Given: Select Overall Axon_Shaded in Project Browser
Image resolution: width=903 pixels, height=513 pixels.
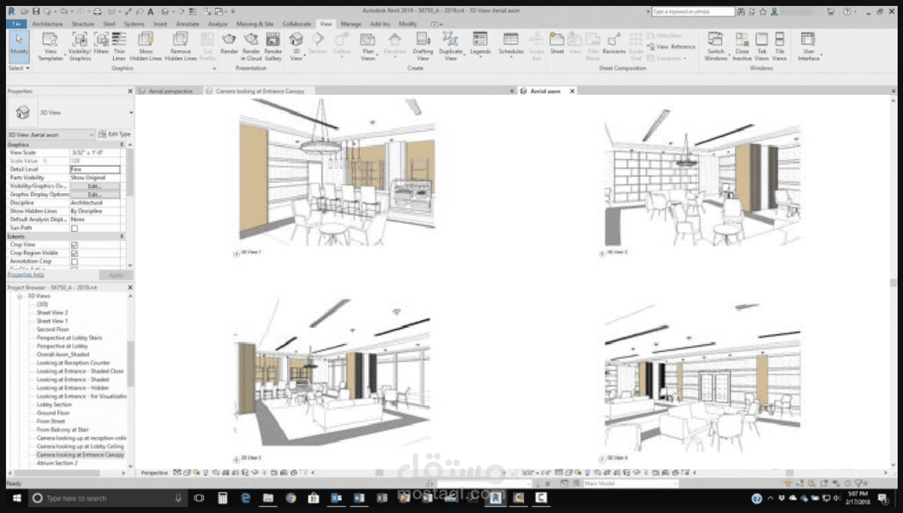Looking at the screenshot, I should pyautogui.click(x=63, y=355).
